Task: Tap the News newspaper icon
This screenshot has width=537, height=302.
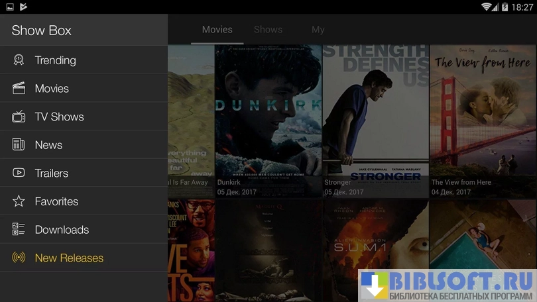Action: tap(19, 145)
